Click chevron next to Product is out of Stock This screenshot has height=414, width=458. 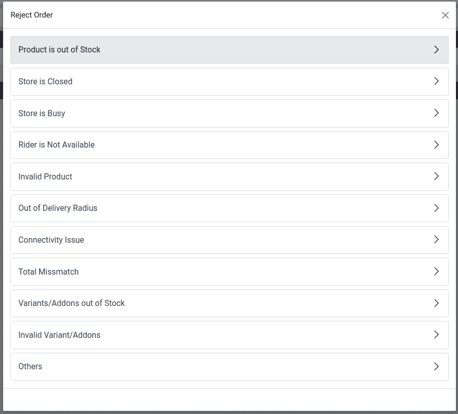click(x=436, y=50)
